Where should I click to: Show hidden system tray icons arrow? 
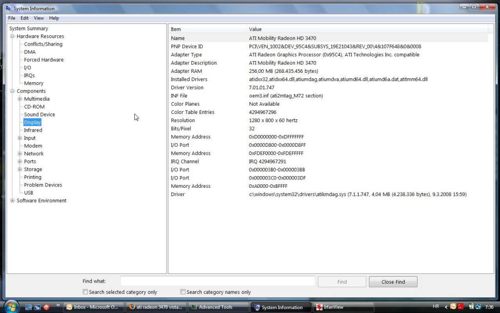pos(446,307)
